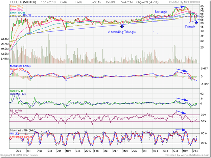The image size is (211, 158).
Task: Open the www.chartnexus.com footer link
Action: [x=195, y=155]
